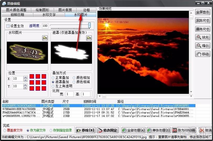The width and height of the screenshot is (213, 141).
Task: Select the 移动 hand move tool
Action: (203, 54)
